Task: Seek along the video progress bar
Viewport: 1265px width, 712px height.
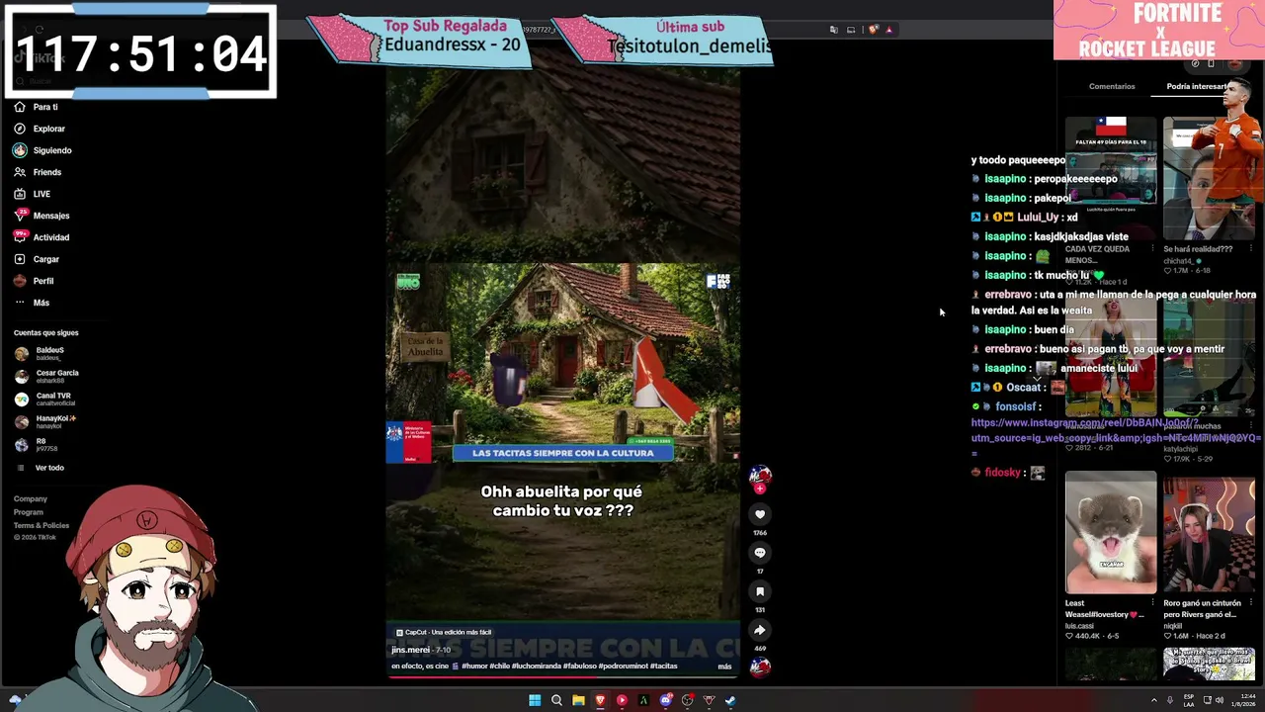Action: [x=563, y=678]
